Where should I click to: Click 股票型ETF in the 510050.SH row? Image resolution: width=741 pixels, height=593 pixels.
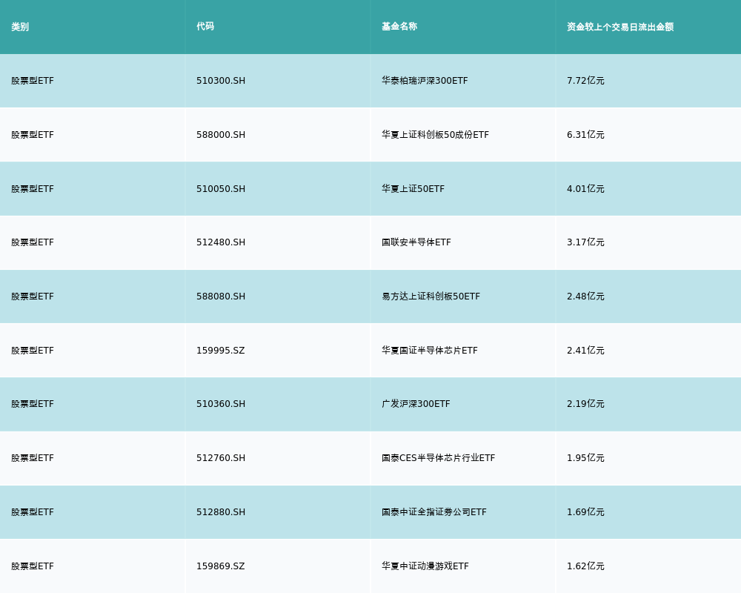click(33, 189)
